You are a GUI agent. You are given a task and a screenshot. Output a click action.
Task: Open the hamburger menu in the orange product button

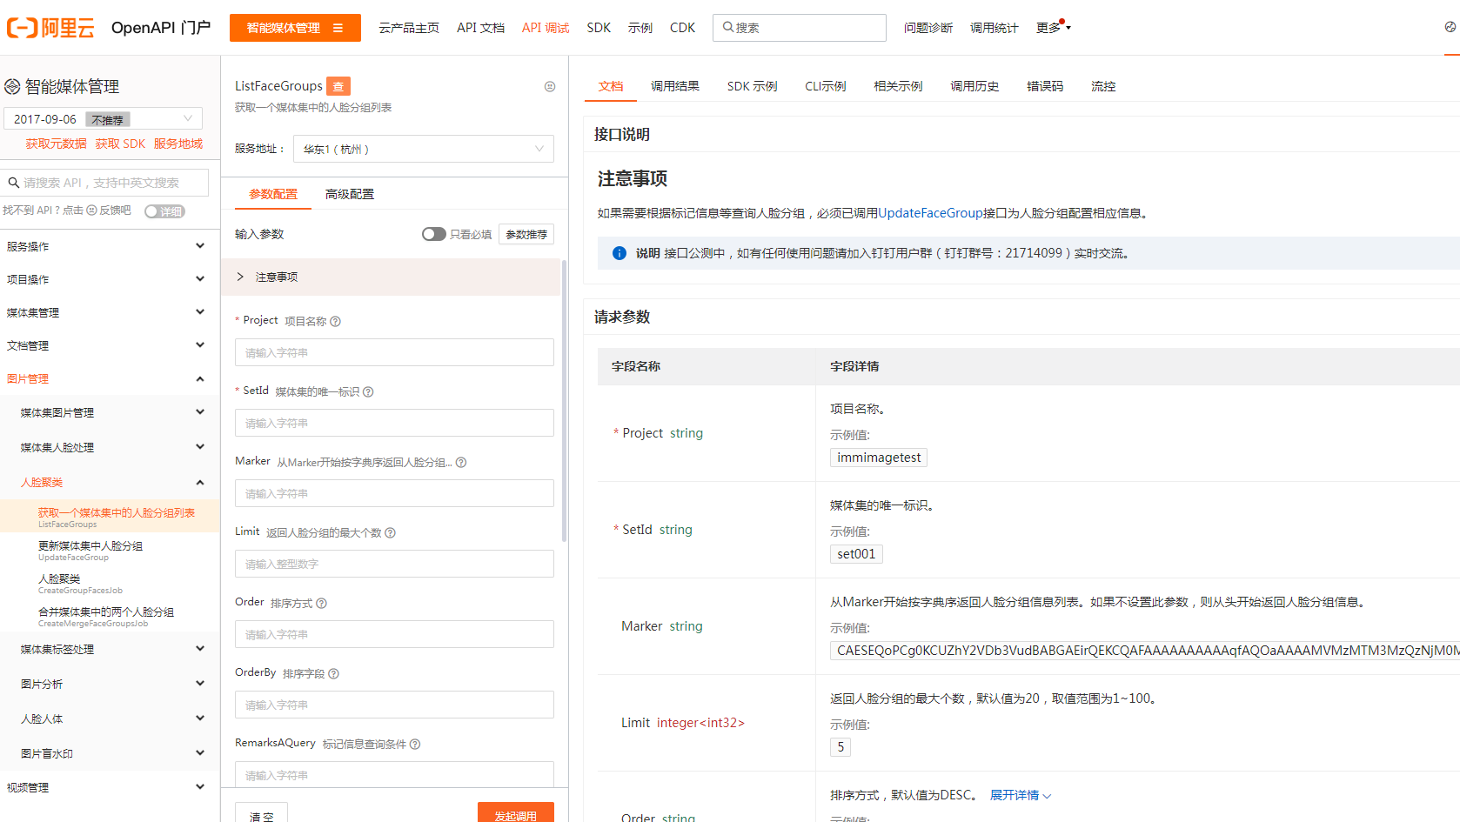(x=338, y=28)
